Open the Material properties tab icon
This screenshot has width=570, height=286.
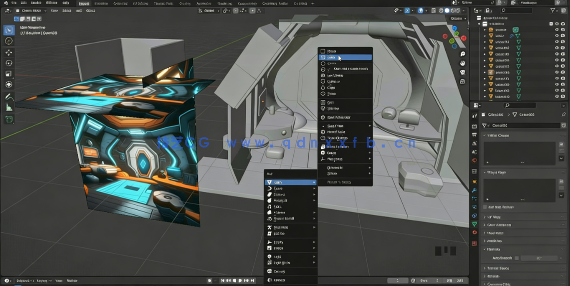[x=475, y=232]
